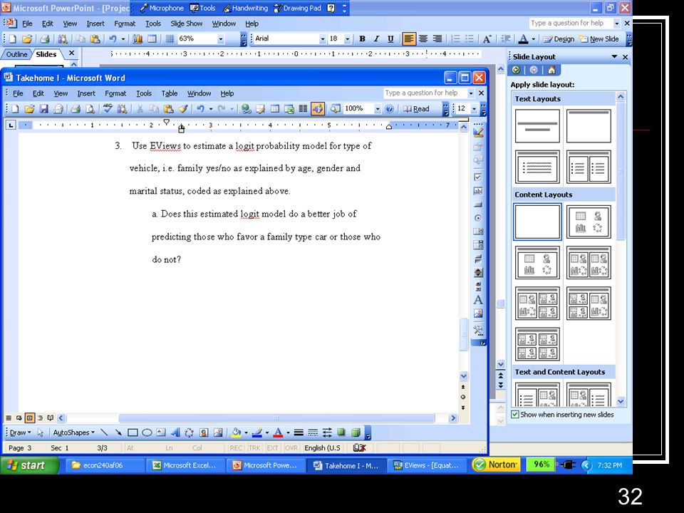684x513 pixels.
Task: Click Dash Style icon in Drawing toolbar
Action: [313, 432]
